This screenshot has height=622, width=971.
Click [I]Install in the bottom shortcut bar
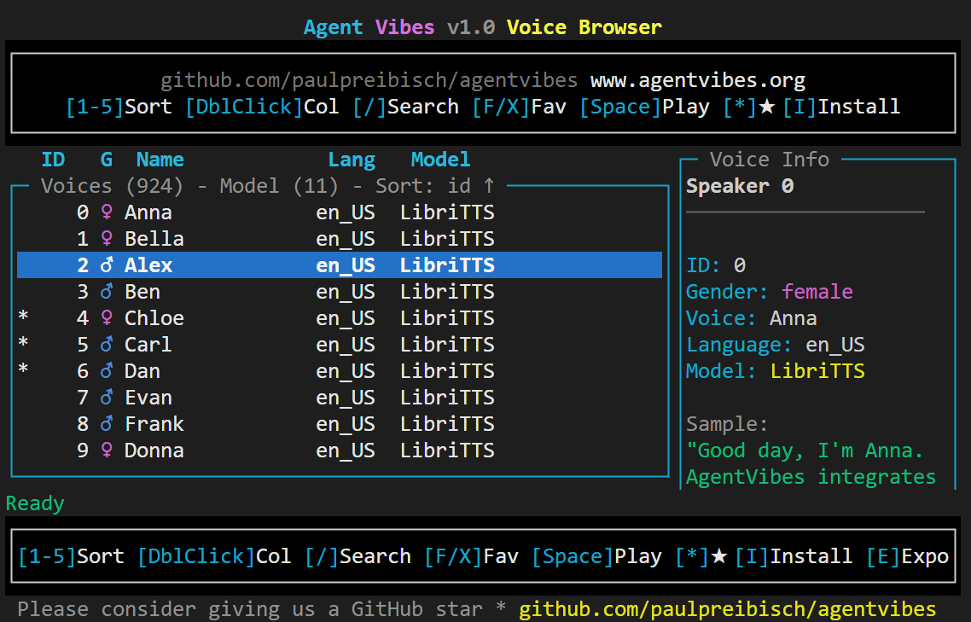794,556
